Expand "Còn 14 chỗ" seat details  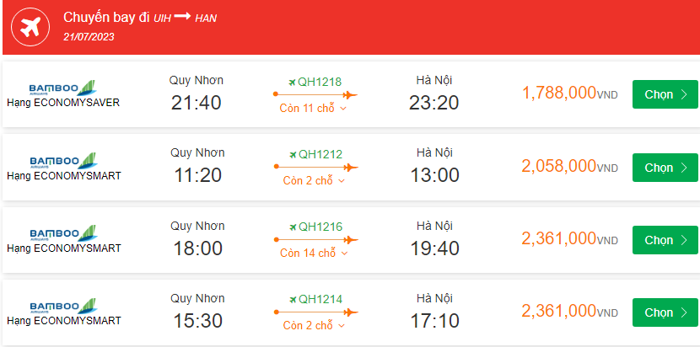point(314,254)
